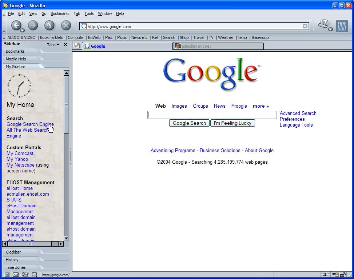354x279 pixels.
Task: Expand the History sidebar panel
Action: 12,260
